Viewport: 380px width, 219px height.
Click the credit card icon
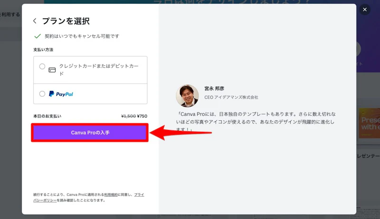point(52,70)
